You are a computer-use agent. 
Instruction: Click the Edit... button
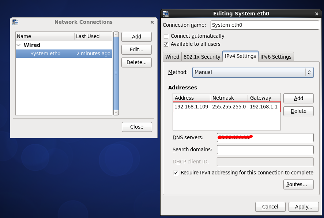point(136,50)
